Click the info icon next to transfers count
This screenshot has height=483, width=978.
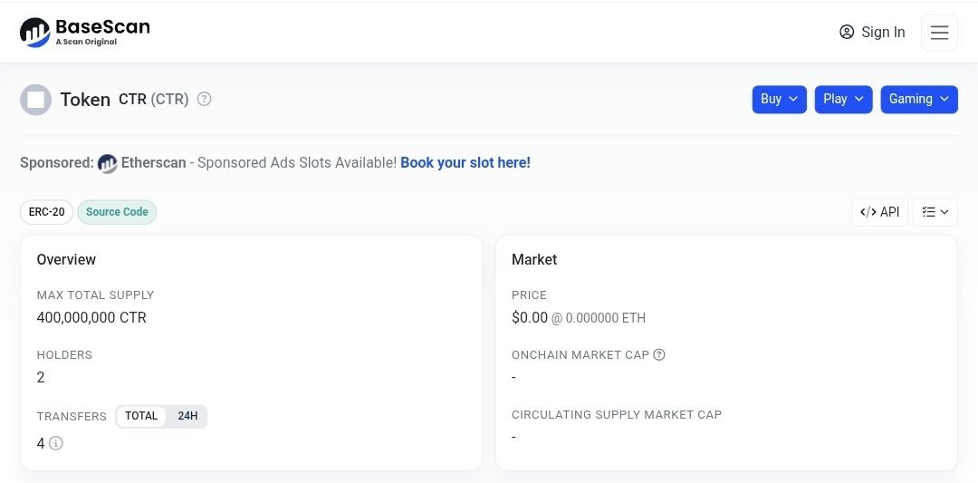pos(56,443)
